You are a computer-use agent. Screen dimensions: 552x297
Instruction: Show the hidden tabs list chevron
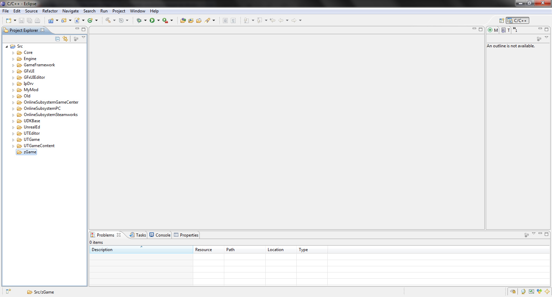[x=515, y=30]
